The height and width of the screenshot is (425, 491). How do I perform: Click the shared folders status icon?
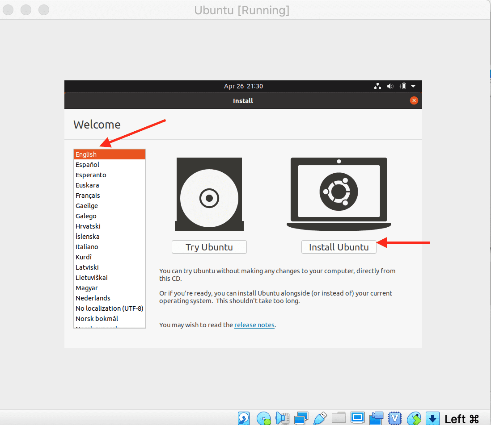(x=339, y=418)
